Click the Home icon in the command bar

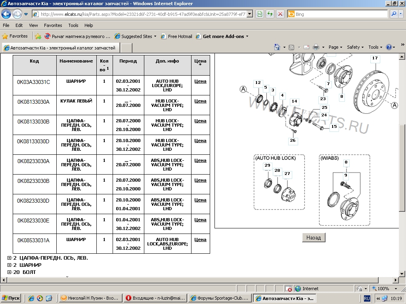coord(277,47)
